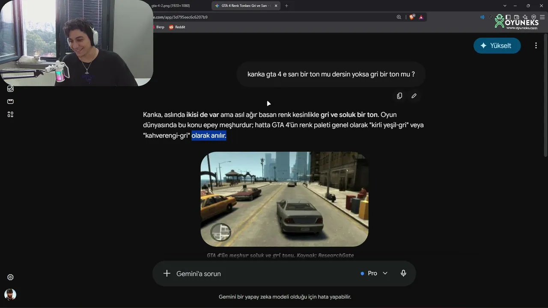This screenshot has width=548, height=308.
Task: Open the Blerp bookmark
Action: pos(158,27)
